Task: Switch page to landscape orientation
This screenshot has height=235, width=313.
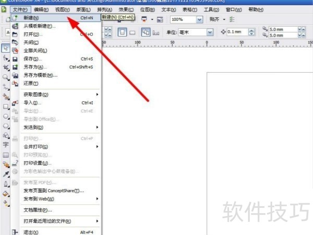Action: pos(133,32)
